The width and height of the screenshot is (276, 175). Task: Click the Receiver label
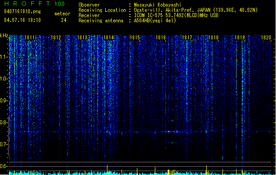click(89, 15)
